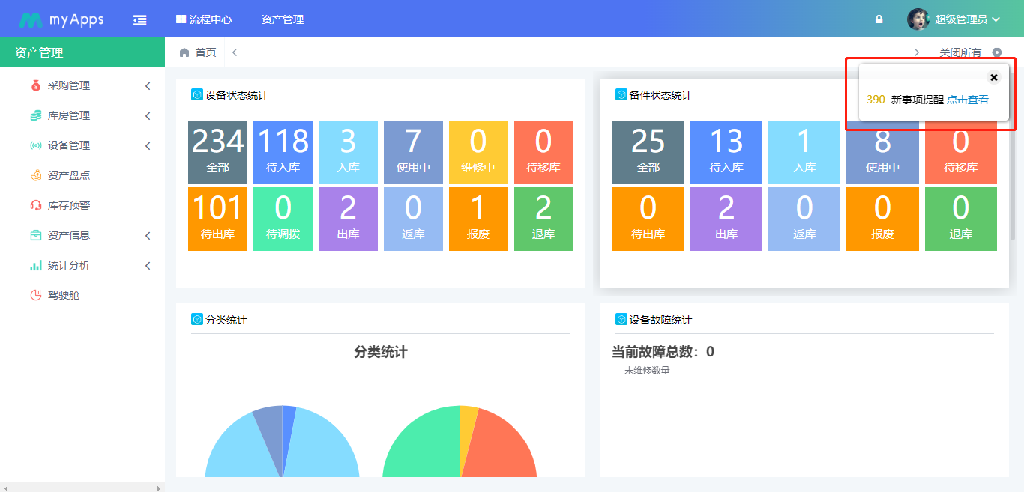
Task: Expand the 库房管理 submenu chevron
Action: click(148, 116)
